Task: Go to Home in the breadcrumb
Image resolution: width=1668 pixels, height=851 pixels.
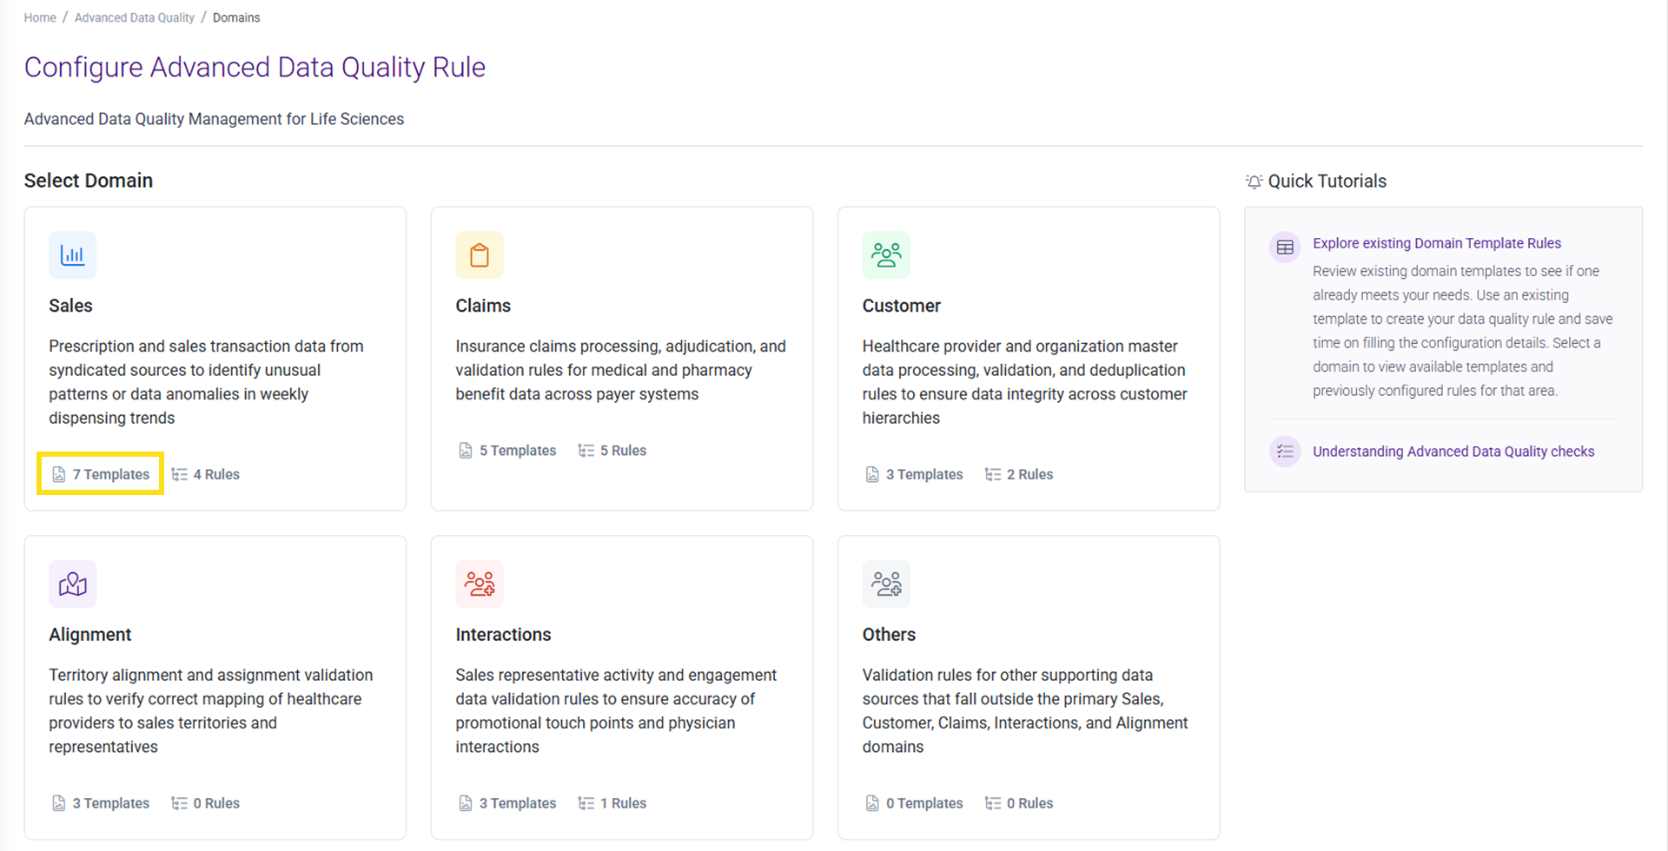Action: [x=40, y=17]
